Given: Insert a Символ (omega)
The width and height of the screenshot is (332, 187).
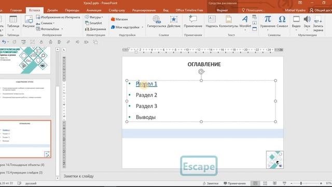Looking at the screenshot, I should coord(282,22).
